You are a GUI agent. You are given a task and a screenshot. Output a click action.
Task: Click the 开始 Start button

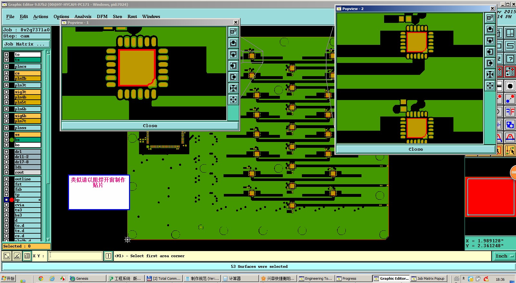8,278
